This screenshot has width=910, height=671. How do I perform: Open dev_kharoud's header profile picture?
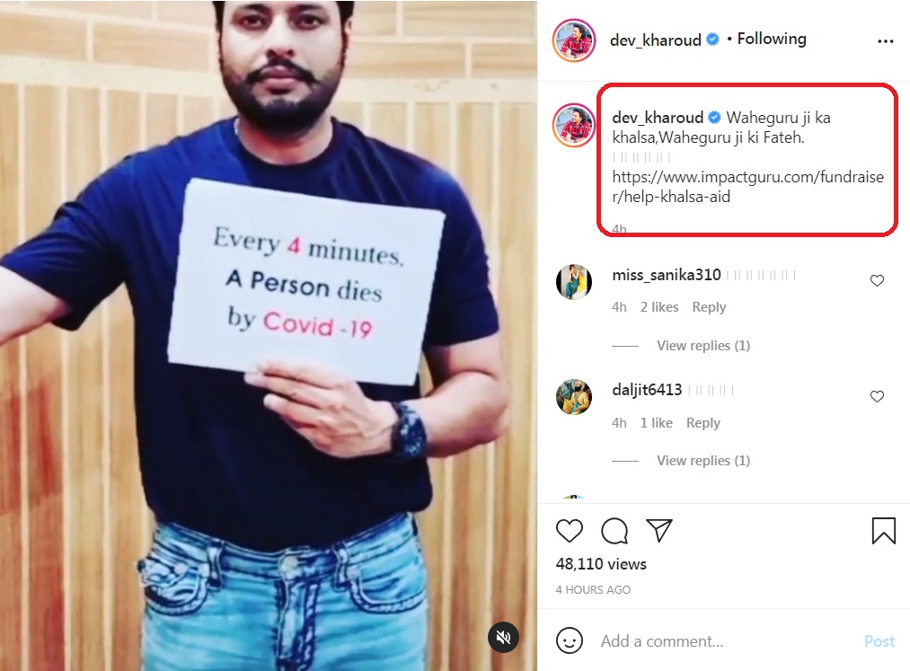coord(573,40)
